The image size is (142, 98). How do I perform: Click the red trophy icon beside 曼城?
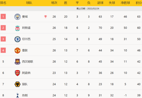pyautogui.click(x=46, y=17)
